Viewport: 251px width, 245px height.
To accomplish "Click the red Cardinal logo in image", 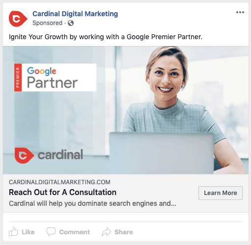I will (24, 155).
